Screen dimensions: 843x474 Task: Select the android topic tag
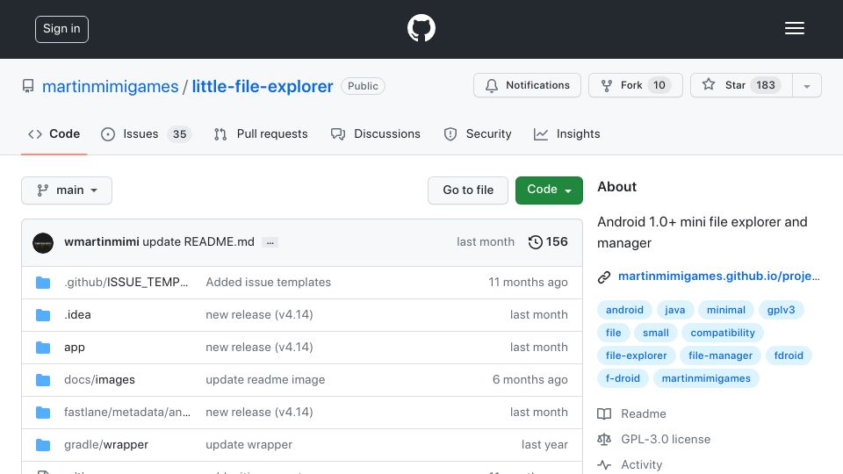tap(624, 310)
